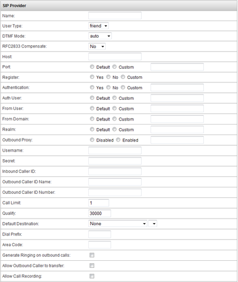Choose No for Authentication

(x=108, y=88)
